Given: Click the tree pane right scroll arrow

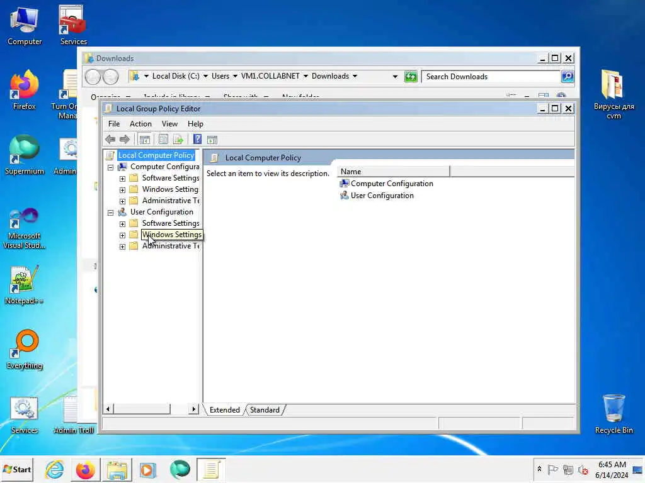Looking at the screenshot, I should 194,409.
